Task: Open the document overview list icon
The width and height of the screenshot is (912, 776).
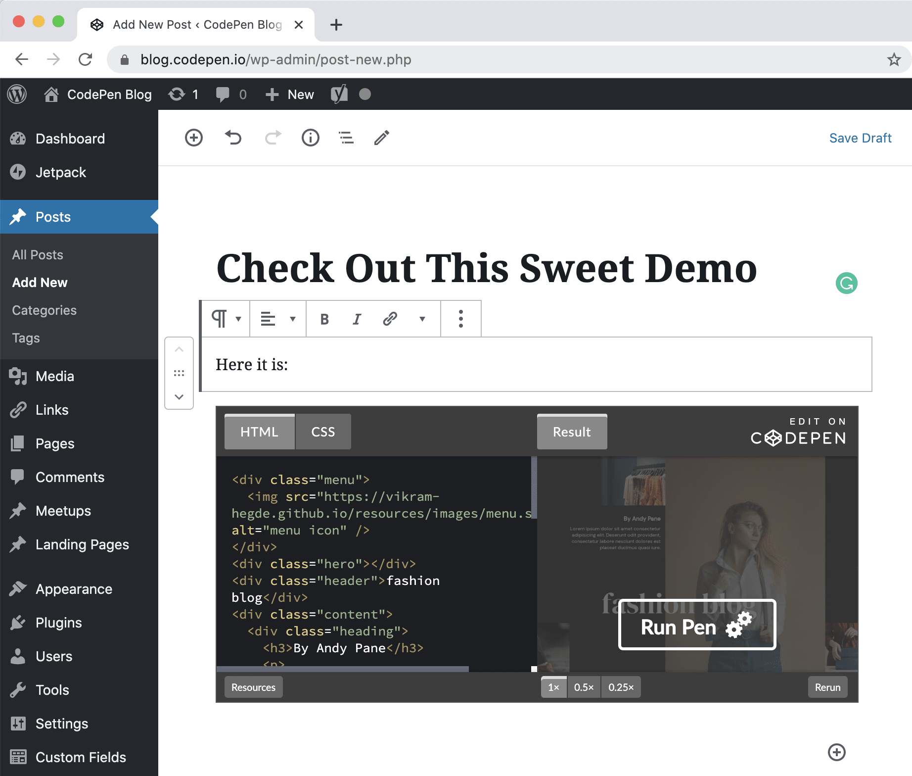Action: pyautogui.click(x=346, y=138)
